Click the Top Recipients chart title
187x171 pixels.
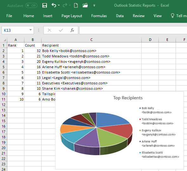[x=128, y=98]
